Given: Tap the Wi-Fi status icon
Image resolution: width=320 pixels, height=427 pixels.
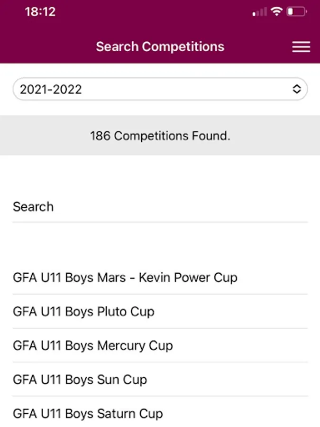Looking at the screenshot, I should (276, 12).
